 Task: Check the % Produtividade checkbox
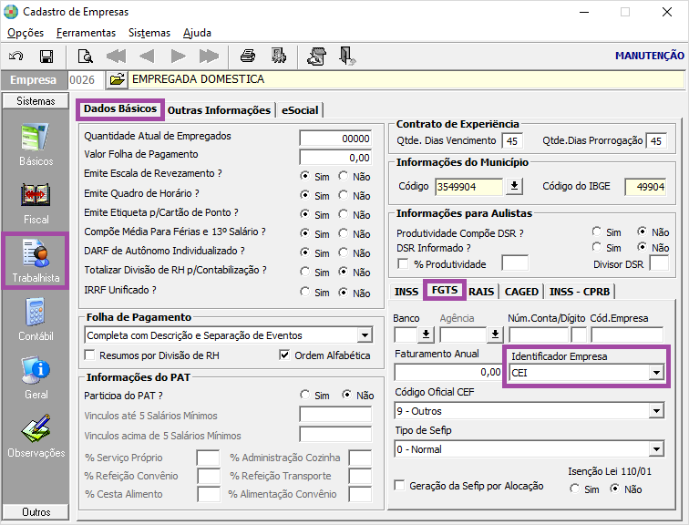click(403, 263)
